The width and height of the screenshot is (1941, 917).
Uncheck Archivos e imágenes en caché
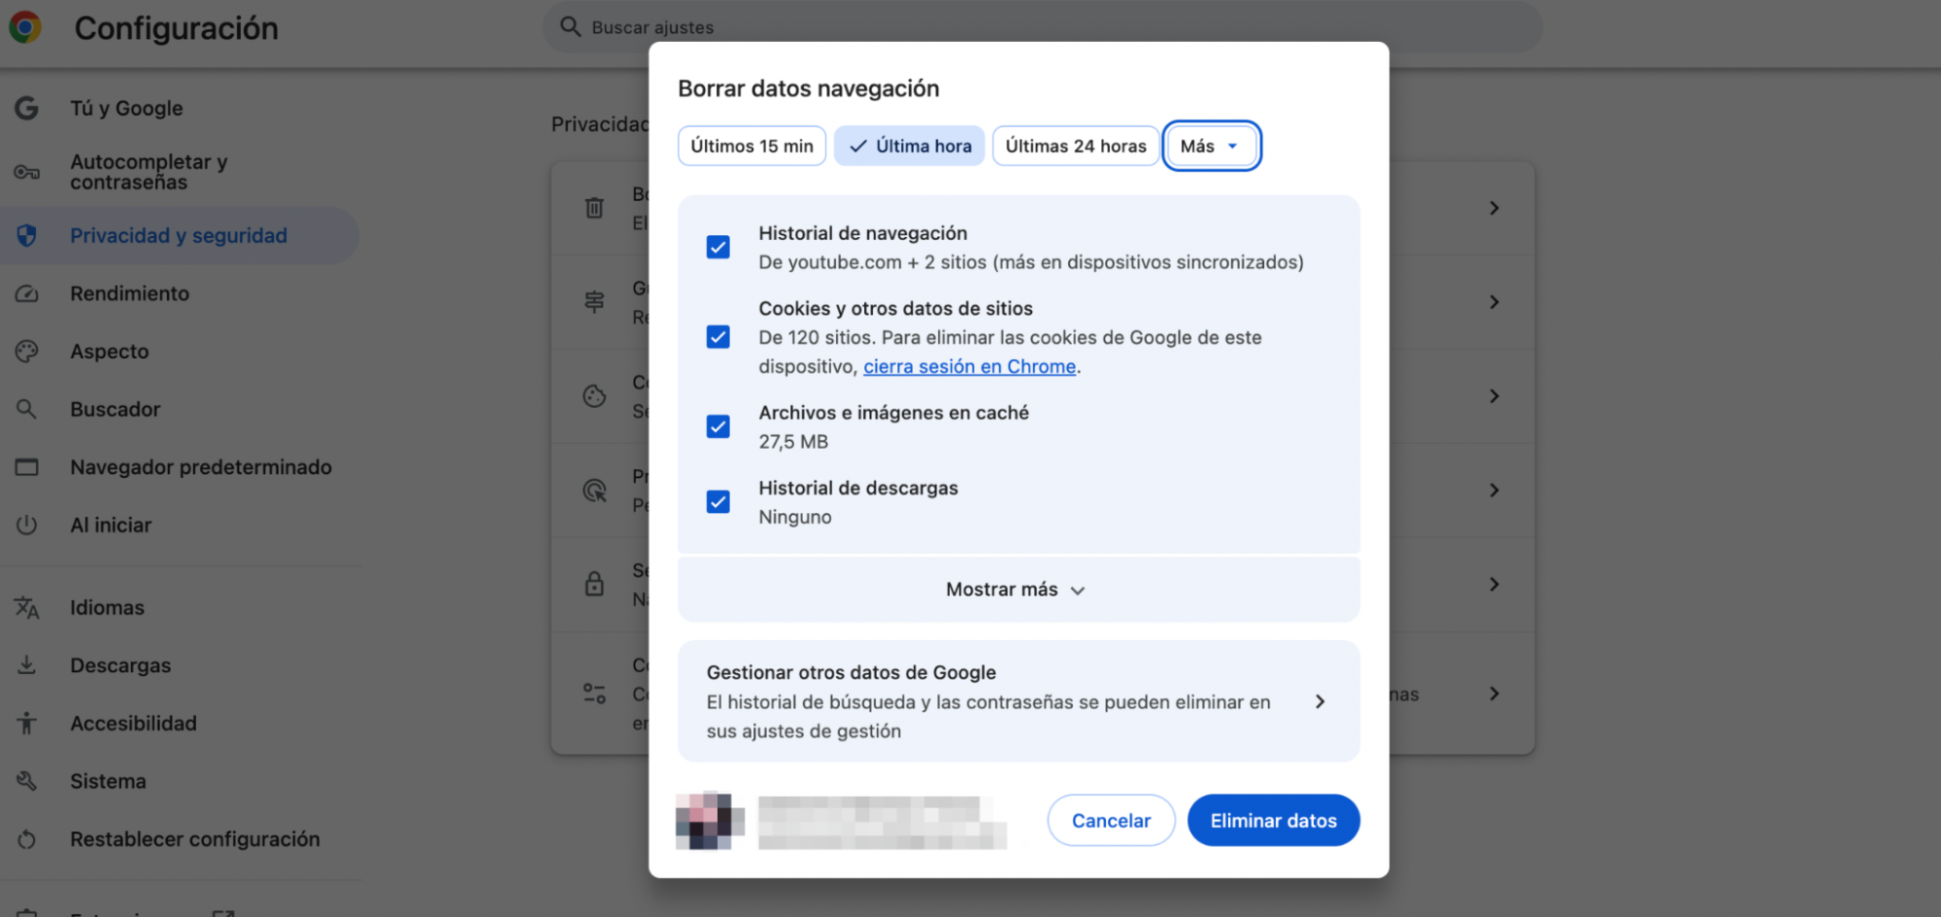click(719, 426)
